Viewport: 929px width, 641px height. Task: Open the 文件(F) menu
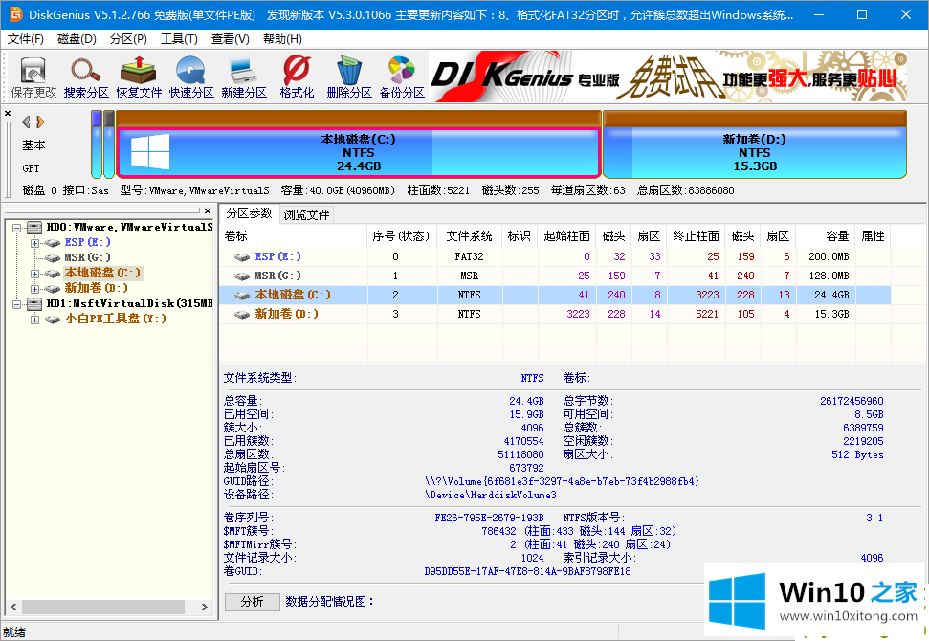click(x=26, y=39)
